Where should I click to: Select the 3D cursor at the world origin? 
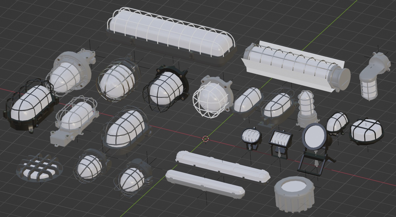(x=205, y=139)
